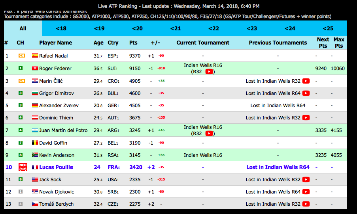Click Lost in Indian Wells R64 link for Pouille

[x=278, y=167]
